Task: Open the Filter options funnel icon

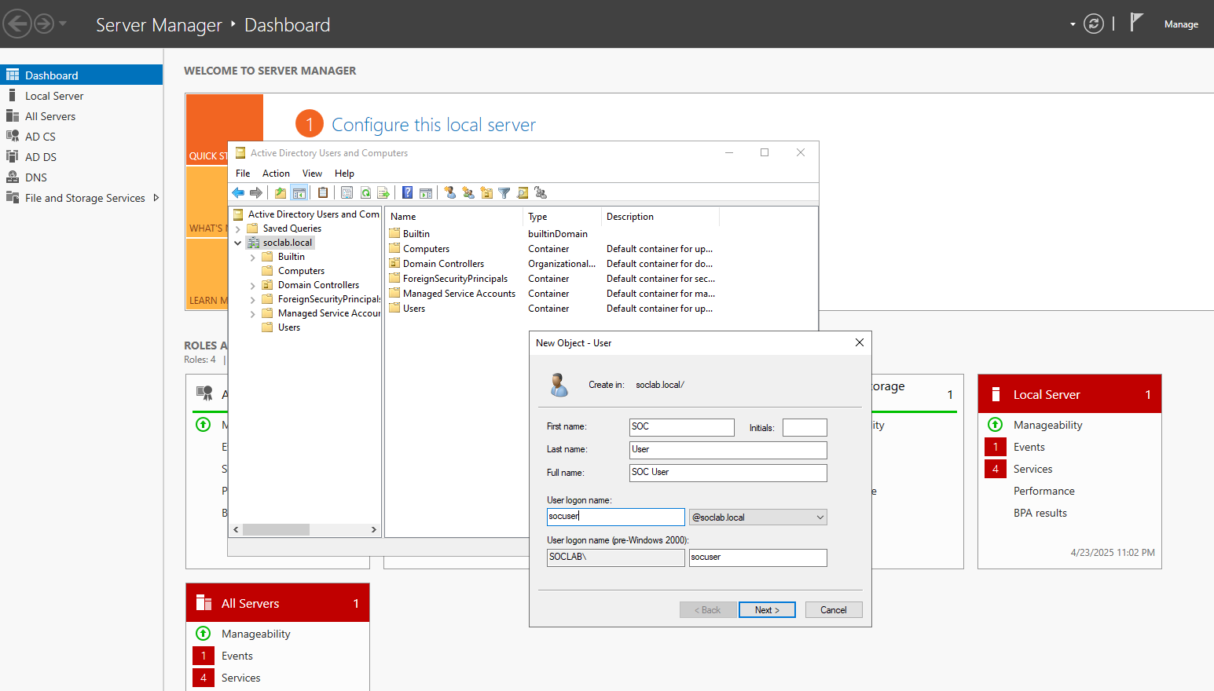Action: tap(504, 192)
